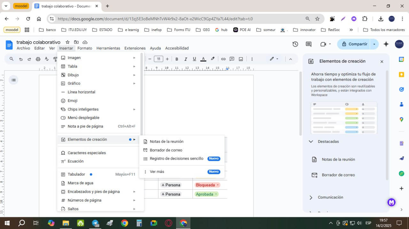Select Caracteres especiales
The width and height of the screenshot is (409, 229).
[x=98, y=153]
